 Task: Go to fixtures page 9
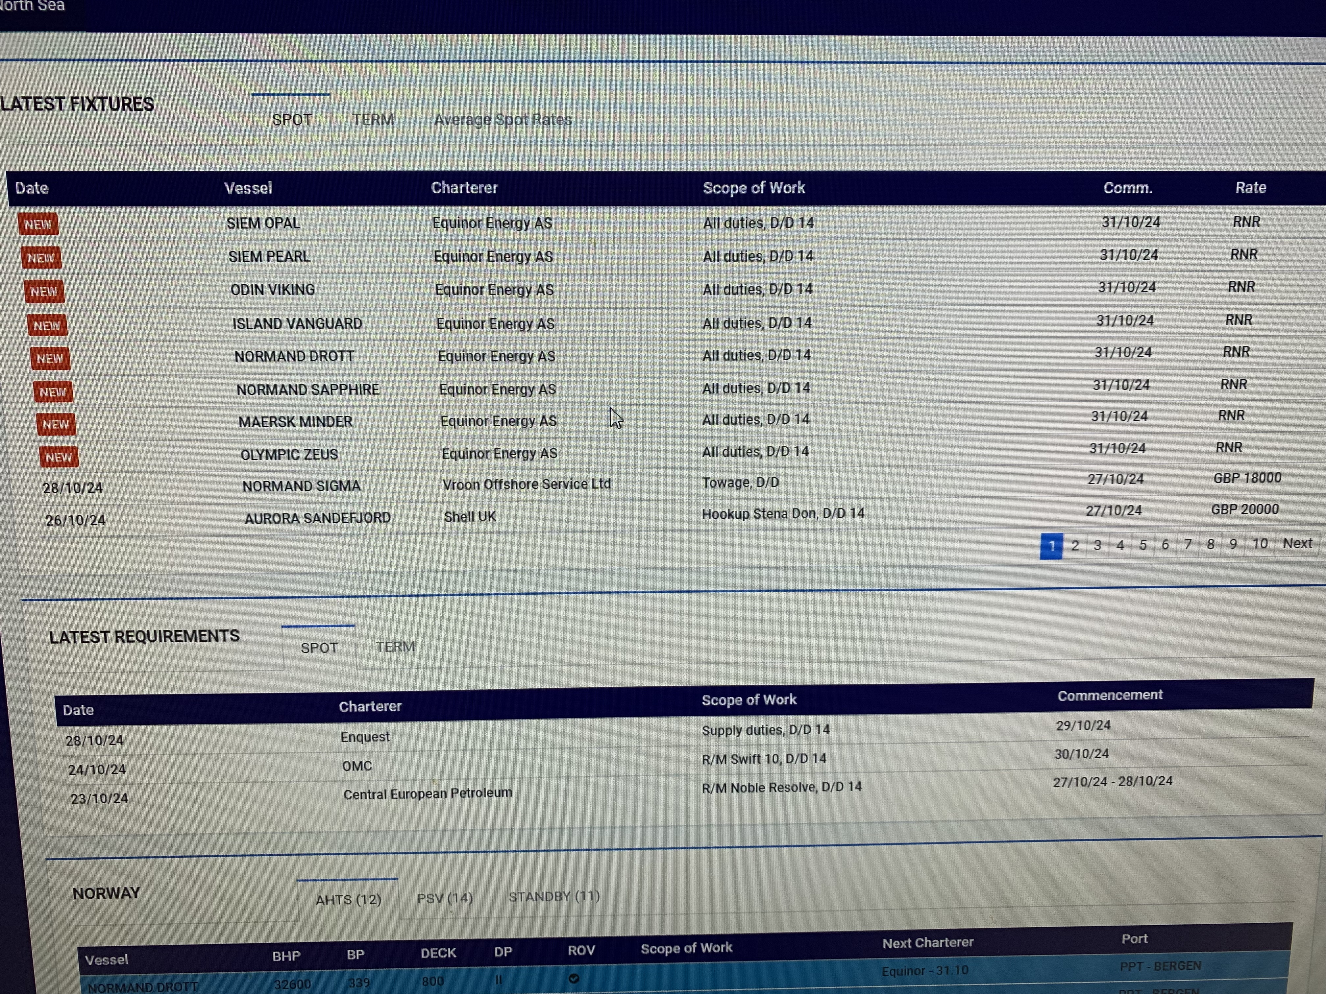(1233, 543)
